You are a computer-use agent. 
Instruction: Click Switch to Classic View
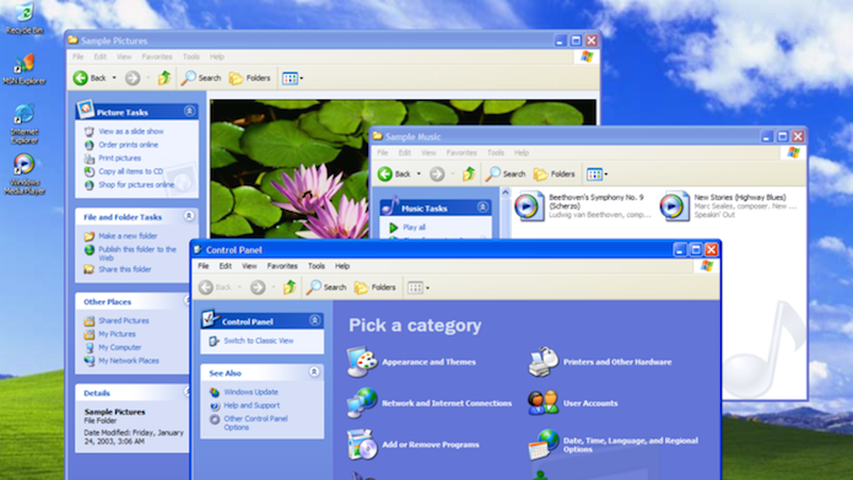(x=258, y=341)
